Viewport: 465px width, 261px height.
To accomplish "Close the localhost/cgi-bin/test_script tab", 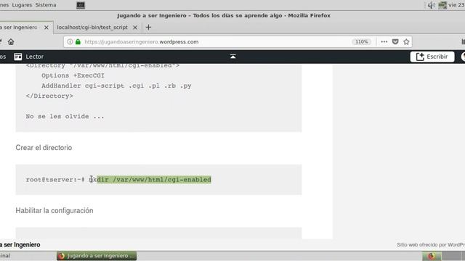I will pos(135,28).
